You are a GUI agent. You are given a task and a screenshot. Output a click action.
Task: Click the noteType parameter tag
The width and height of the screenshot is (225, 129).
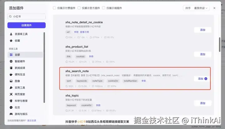click(97, 81)
